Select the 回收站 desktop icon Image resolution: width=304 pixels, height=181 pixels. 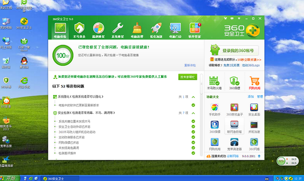[x=6, y=63]
